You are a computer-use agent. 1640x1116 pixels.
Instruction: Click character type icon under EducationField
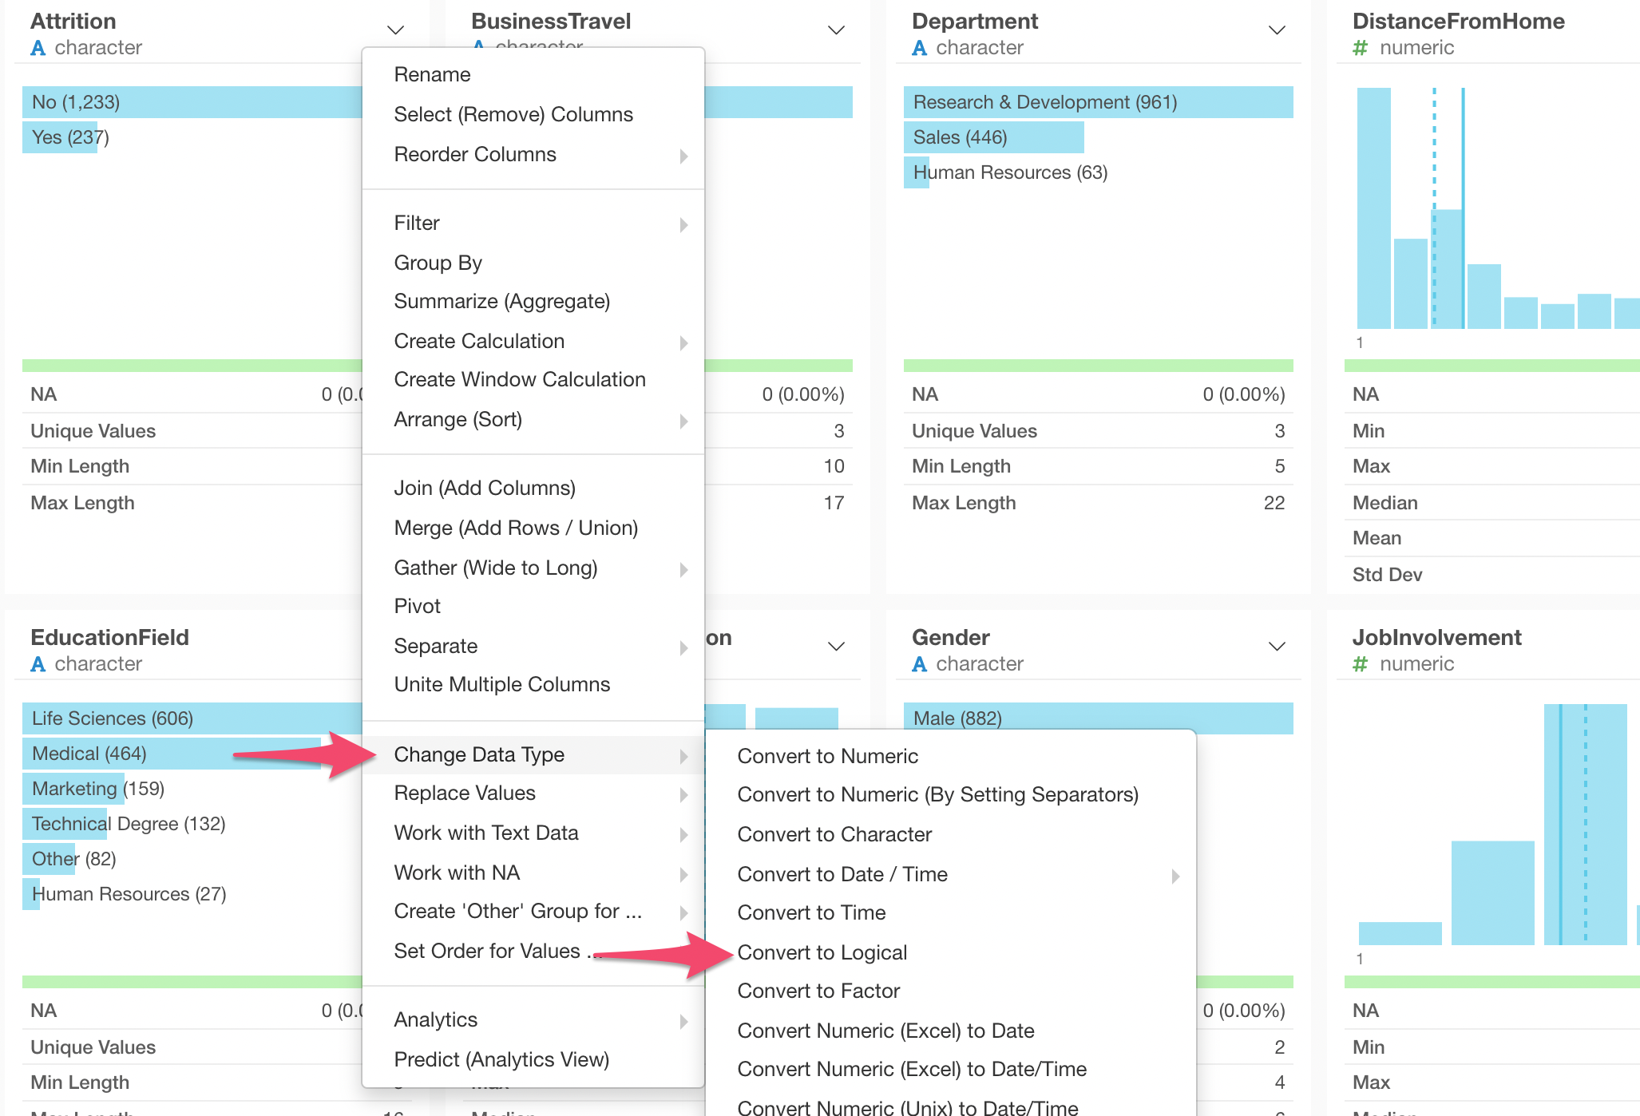point(38,664)
